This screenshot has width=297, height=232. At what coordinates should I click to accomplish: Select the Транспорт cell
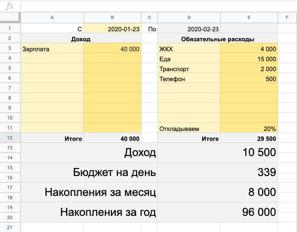pos(189,69)
